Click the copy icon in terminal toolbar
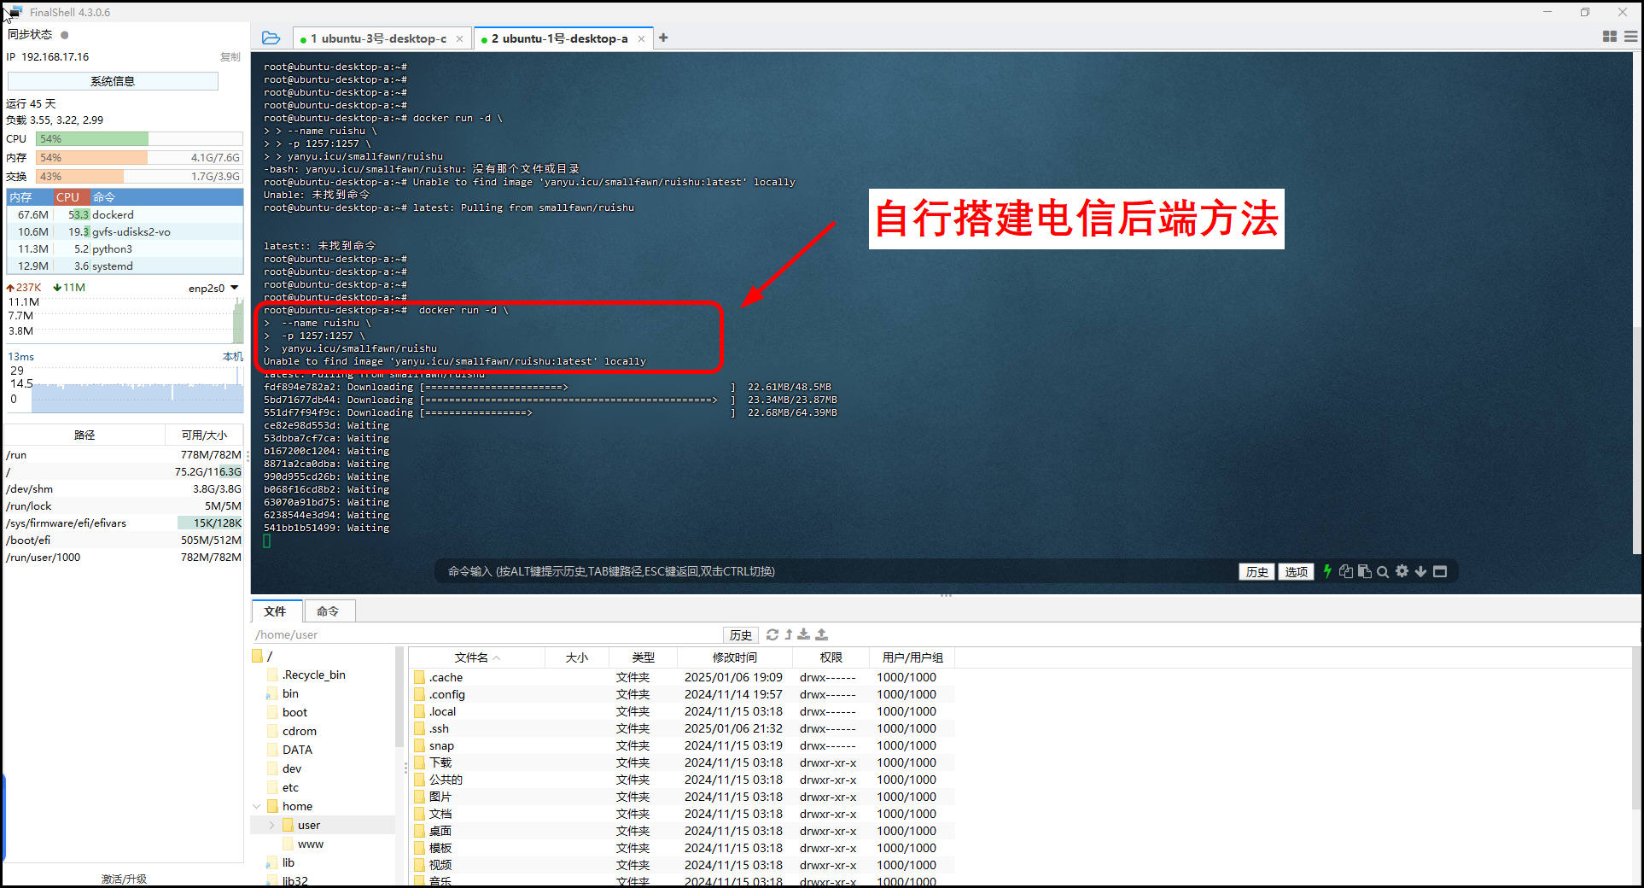This screenshot has height=888, width=1644. 1346,571
